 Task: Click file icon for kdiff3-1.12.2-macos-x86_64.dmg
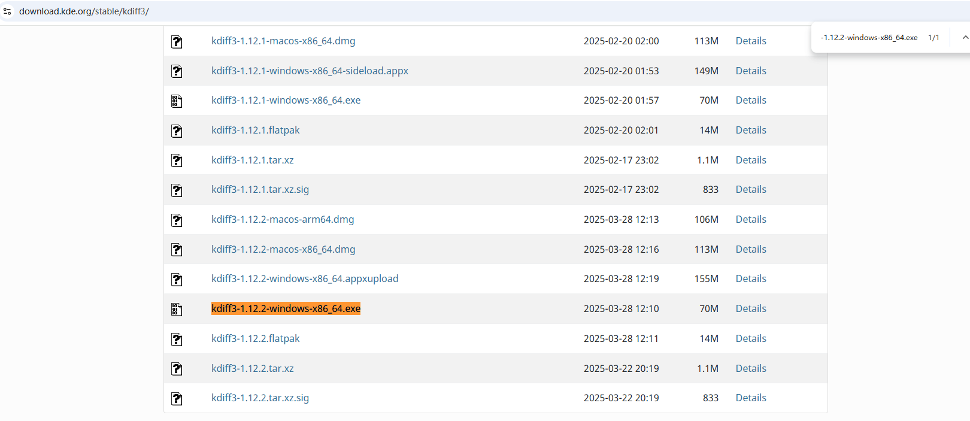click(x=177, y=250)
